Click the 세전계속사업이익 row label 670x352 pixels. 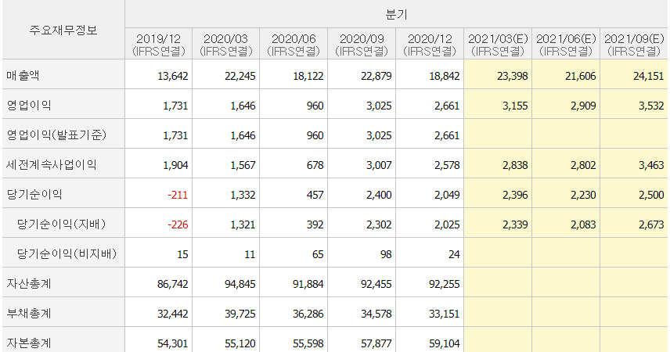pos(52,164)
